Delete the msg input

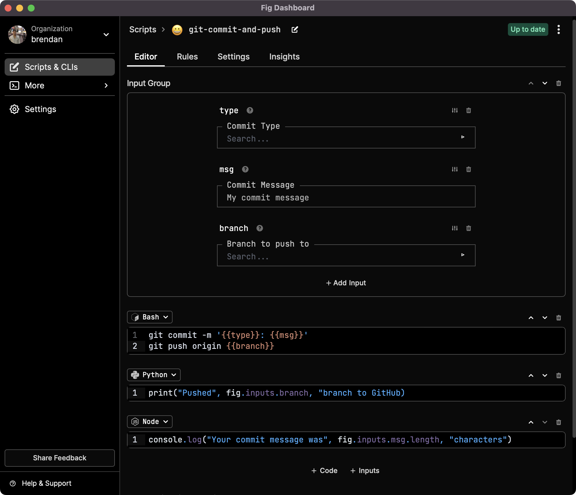[x=468, y=169]
